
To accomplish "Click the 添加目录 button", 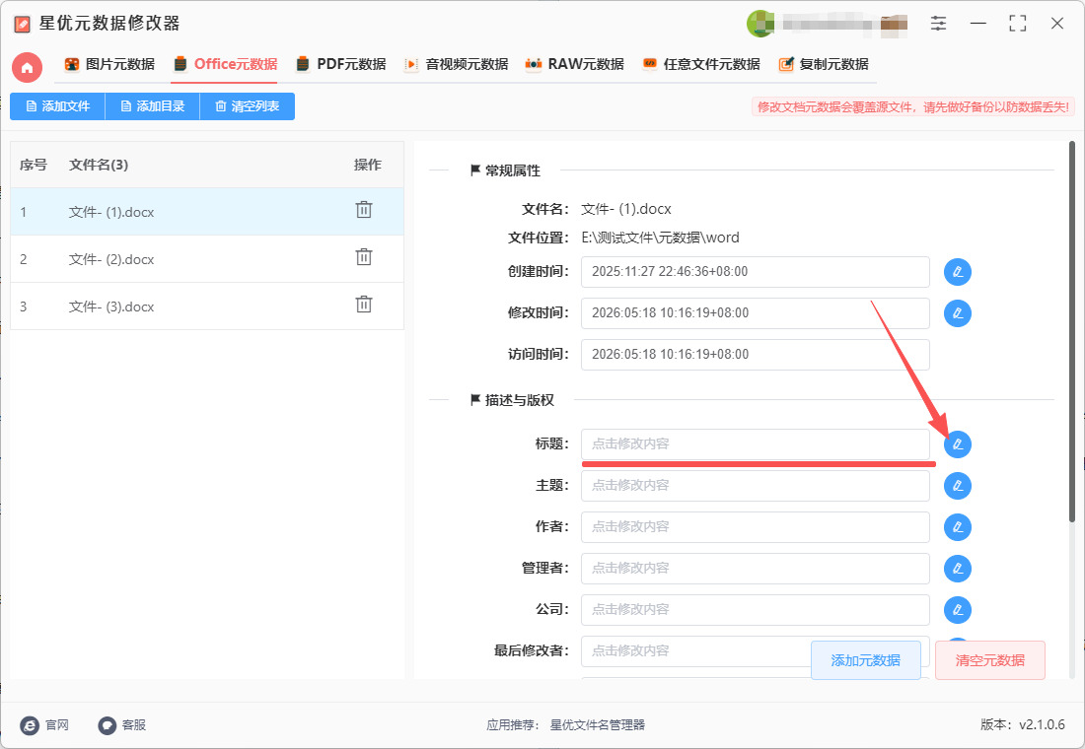I will 152,106.
